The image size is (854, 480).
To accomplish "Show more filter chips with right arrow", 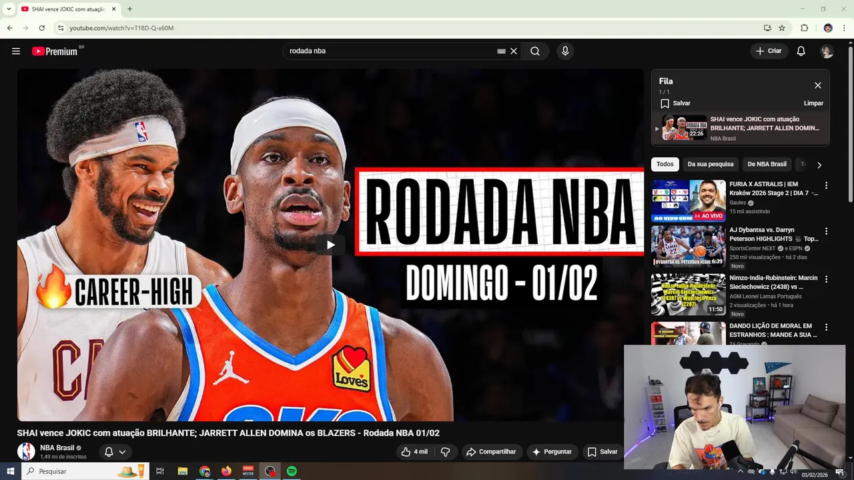I will click(819, 165).
